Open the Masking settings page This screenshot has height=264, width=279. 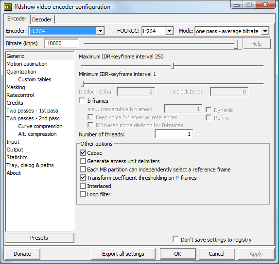(x=16, y=87)
